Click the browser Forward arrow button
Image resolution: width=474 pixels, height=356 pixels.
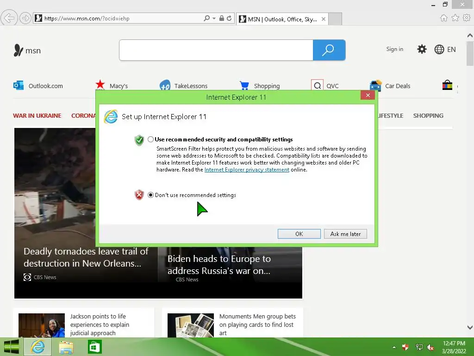[x=25, y=18]
